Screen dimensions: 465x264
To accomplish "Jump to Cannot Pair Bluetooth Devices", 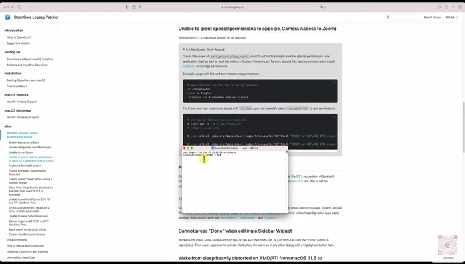I will click(x=27, y=235).
